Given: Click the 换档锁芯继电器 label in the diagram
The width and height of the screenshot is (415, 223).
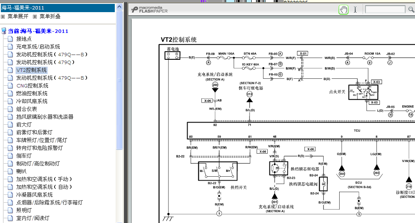Looking at the screenshot, I should click(x=305, y=169).
